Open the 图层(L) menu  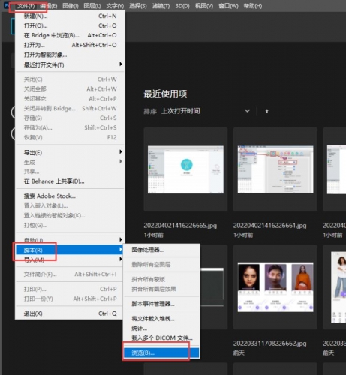(x=92, y=6)
